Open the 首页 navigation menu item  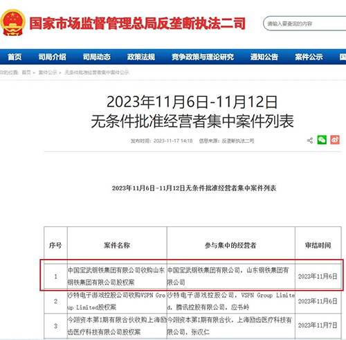(x=15, y=57)
